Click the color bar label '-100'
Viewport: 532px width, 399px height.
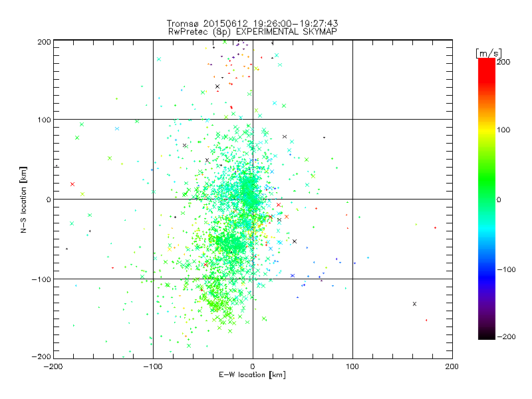[507, 269]
